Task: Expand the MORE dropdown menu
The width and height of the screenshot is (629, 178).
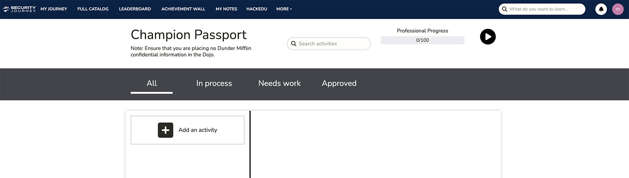Action: click(284, 9)
